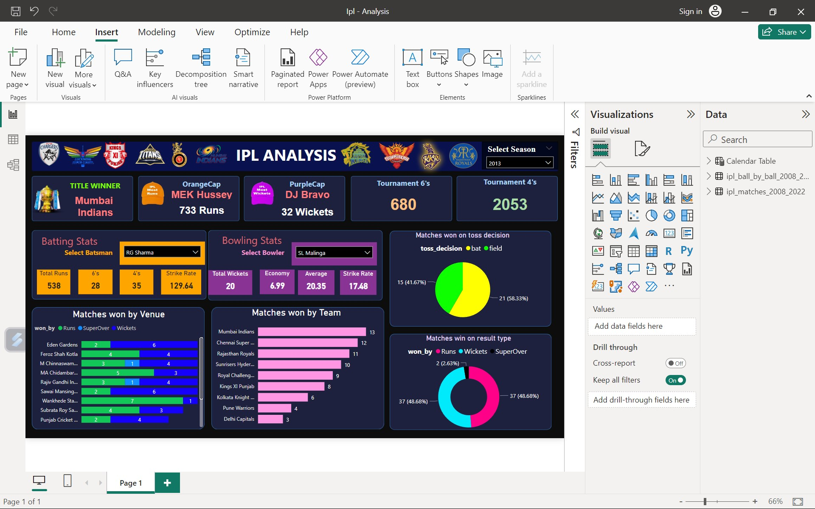Switch to Model view in left sidebar
Viewport: 815px width, 509px height.
pos(13,165)
